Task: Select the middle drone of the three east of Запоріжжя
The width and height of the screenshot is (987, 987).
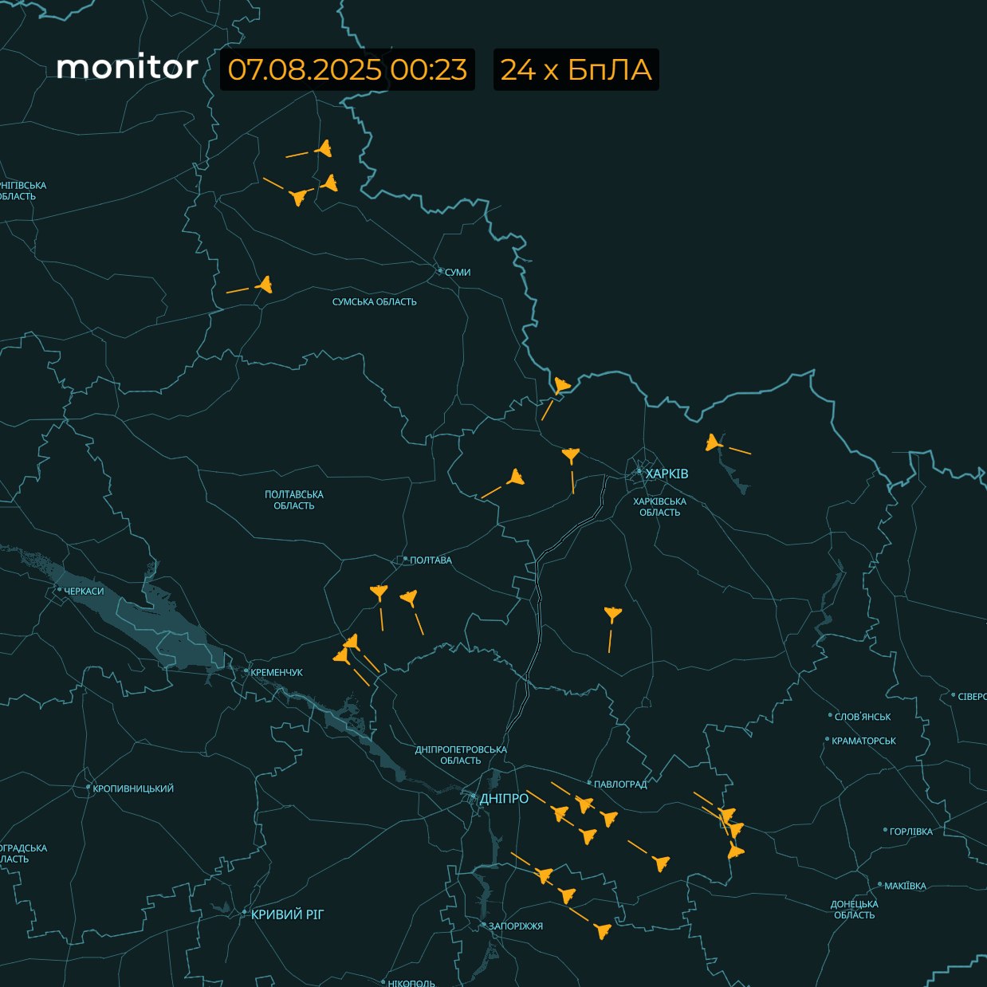Action: [x=567, y=895]
